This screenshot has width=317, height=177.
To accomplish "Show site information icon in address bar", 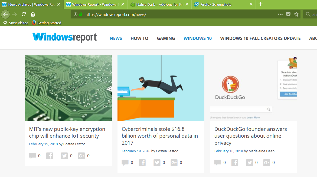I will click(x=76, y=14).
